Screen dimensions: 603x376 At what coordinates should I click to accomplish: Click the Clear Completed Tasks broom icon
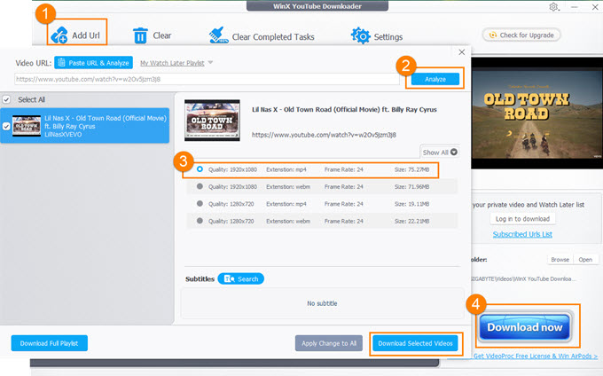(x=218, y=35)
